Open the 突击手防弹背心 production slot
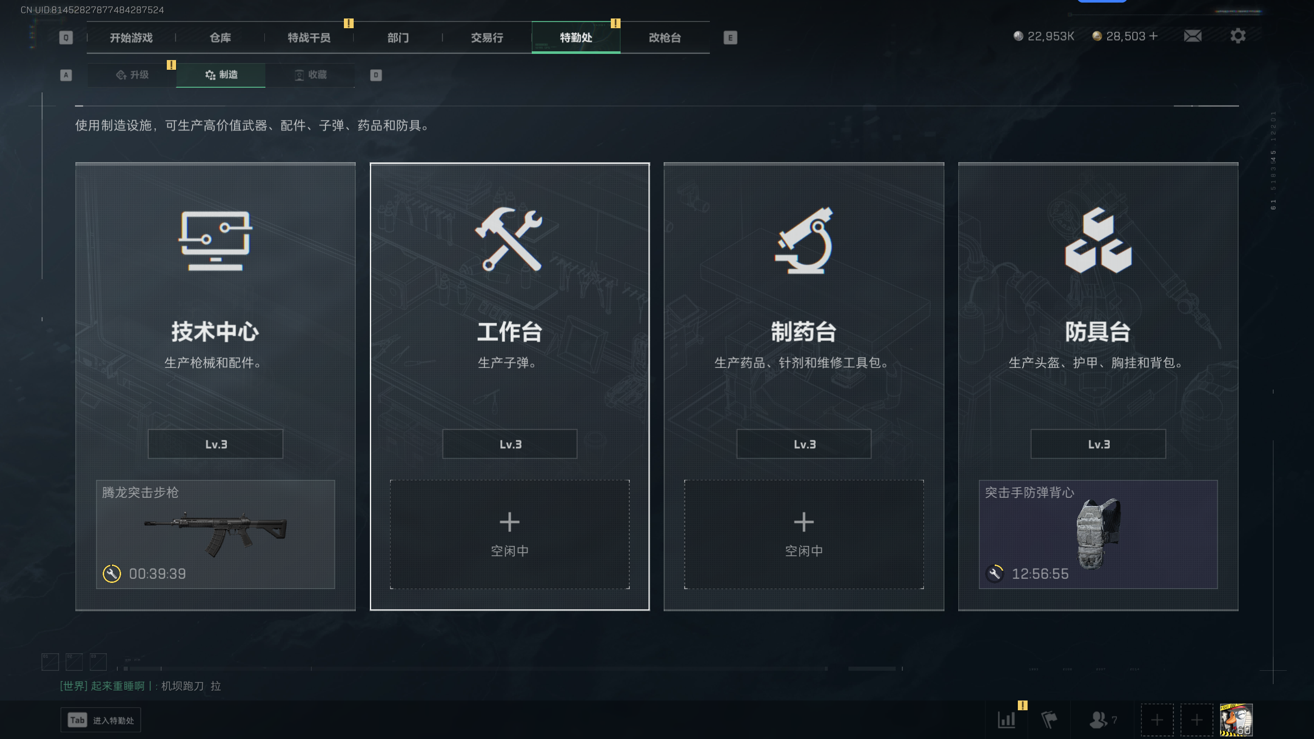The width and height of the screenshot is (1314, 739). point(1098,534)
